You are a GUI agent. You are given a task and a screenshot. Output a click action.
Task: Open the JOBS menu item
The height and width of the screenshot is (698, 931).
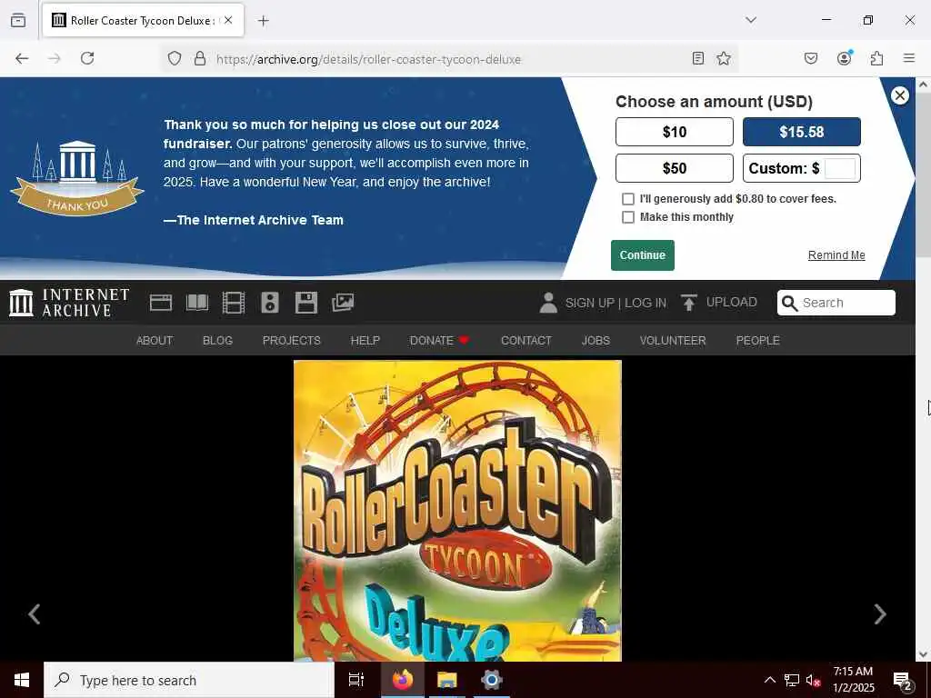pyautogui.click(x=596, y=341)
